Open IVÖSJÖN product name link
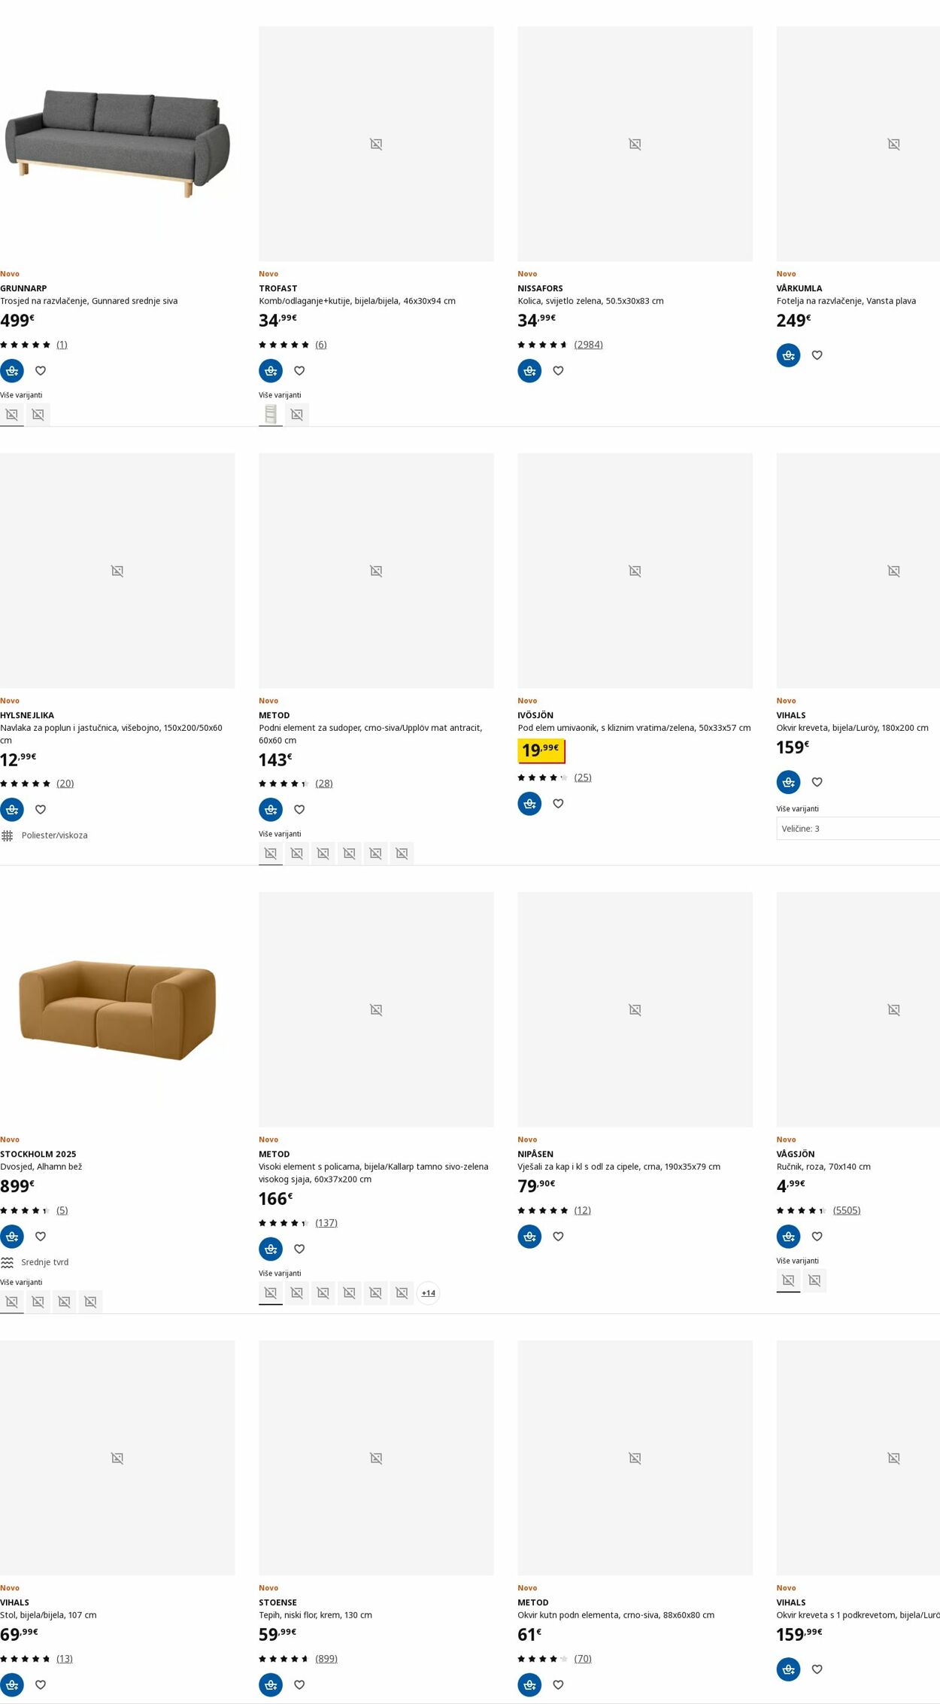The image size is (940, 1704). [535, 715]
